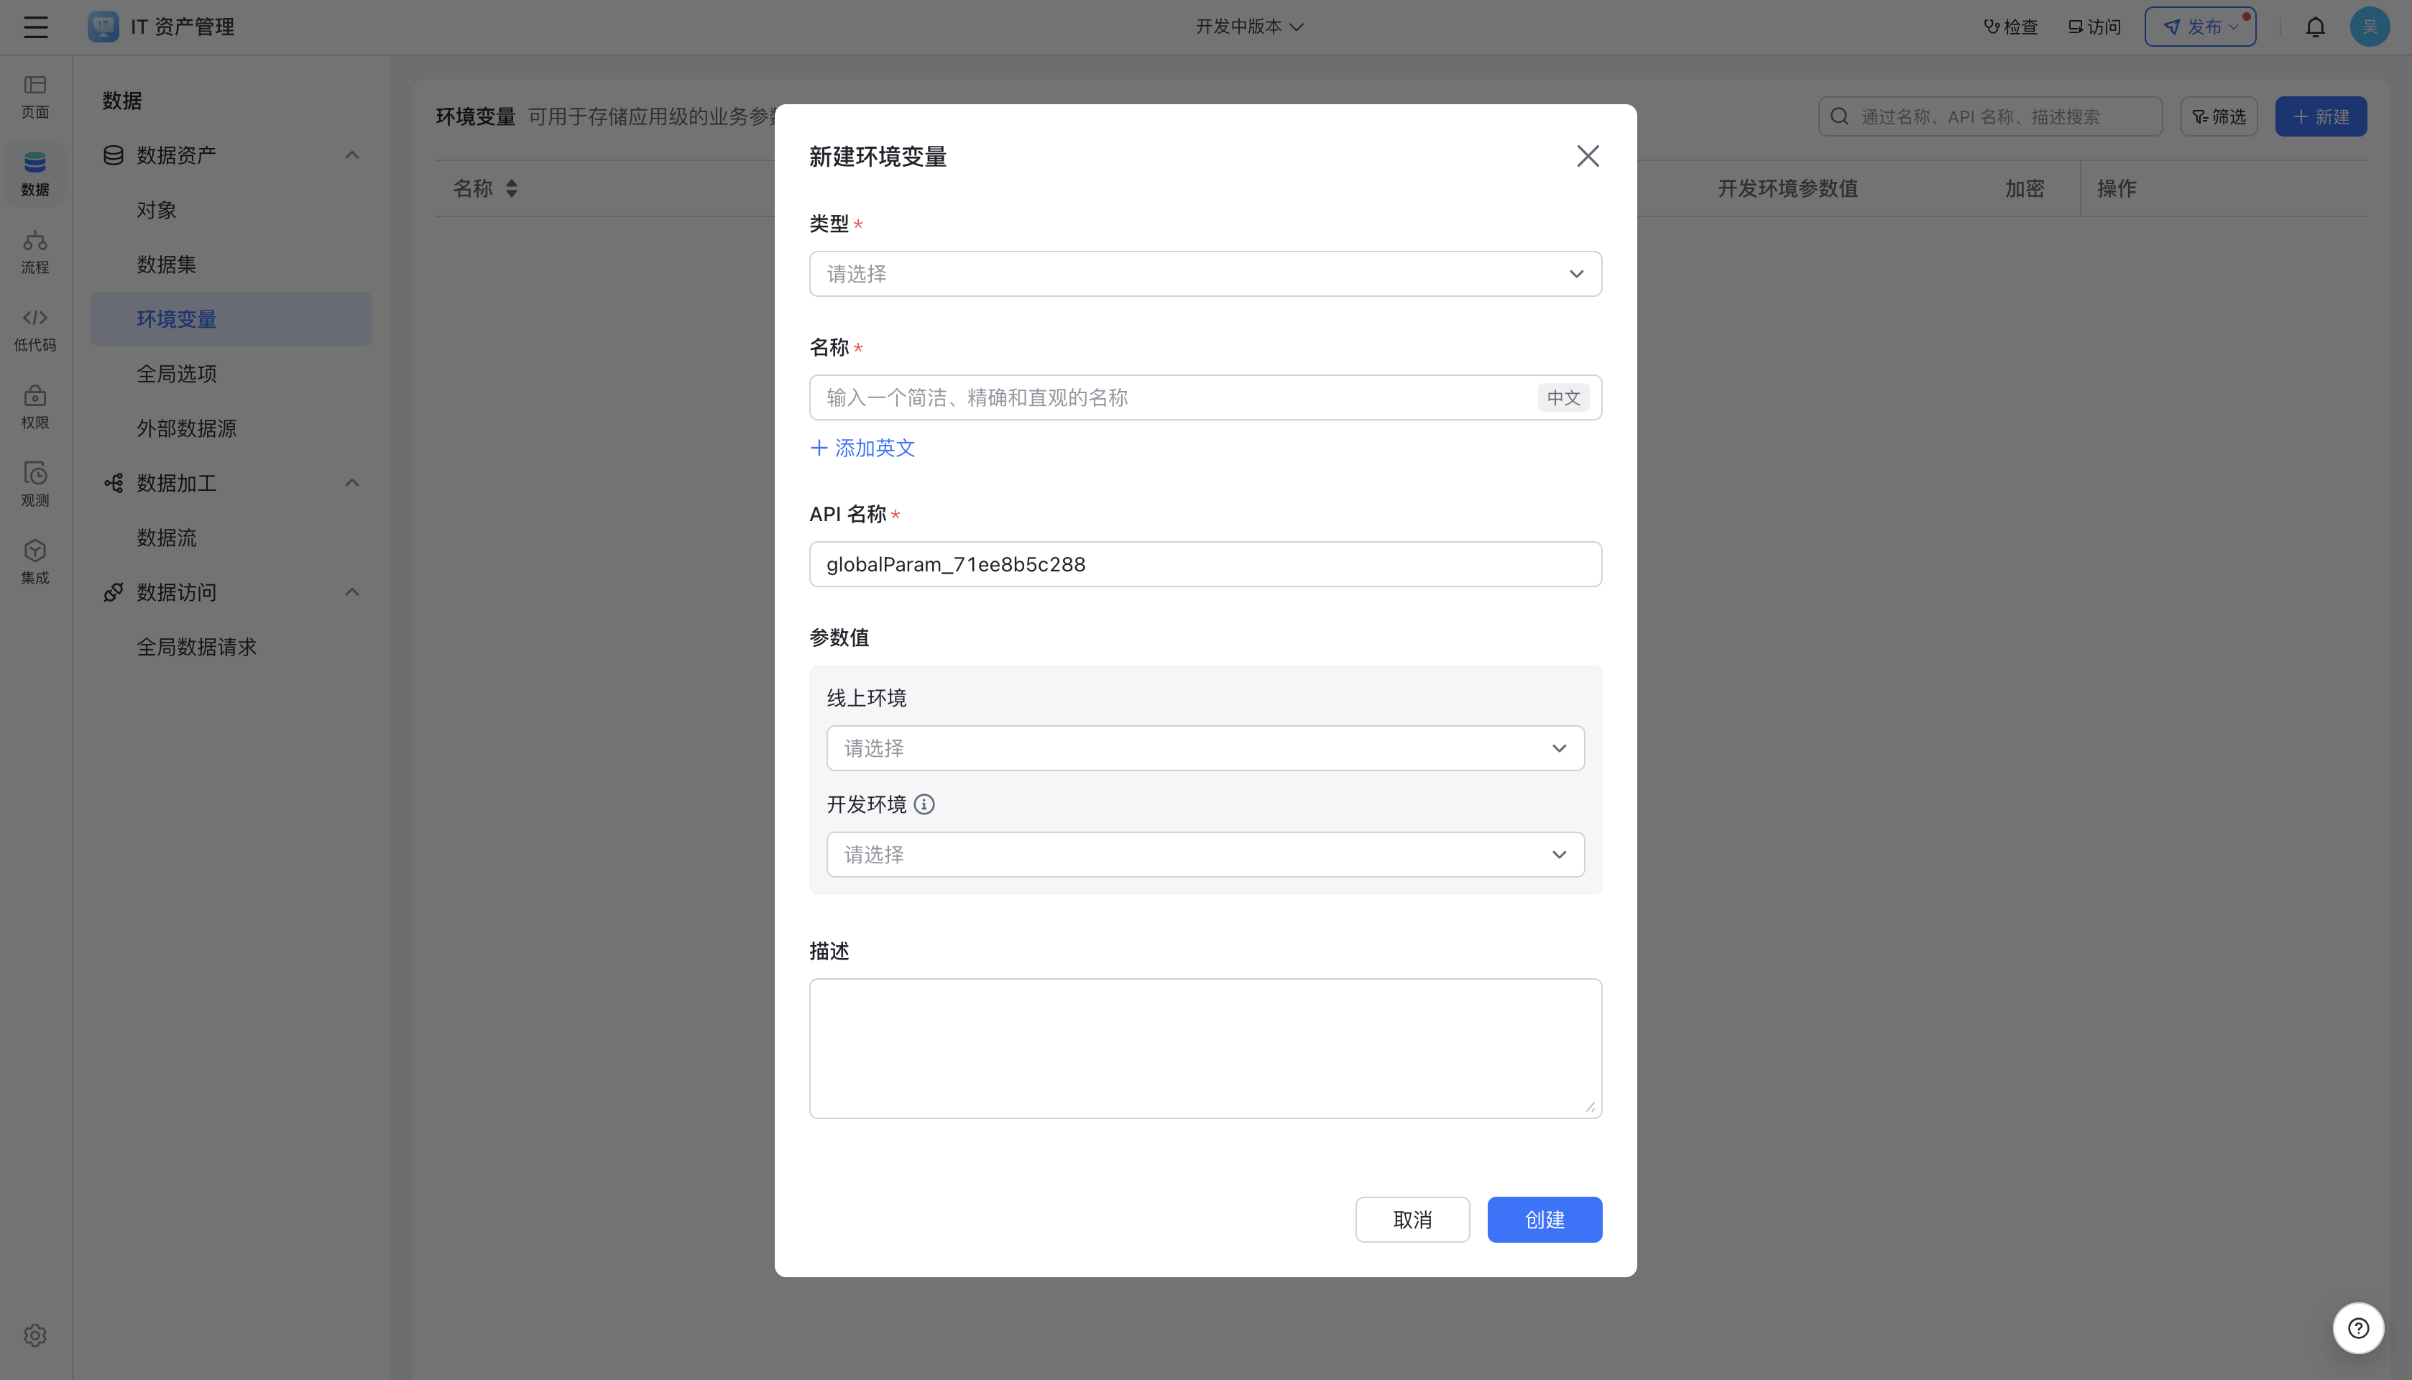Click the 名称 column sort icon
Screen dimensions: 2412x1380
pyautogui.click(x=512, y=188)
